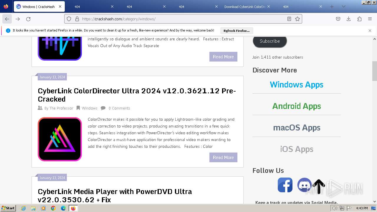Reload the current page
The width and height of the screenshot is (377, 212).
(28, 19)
